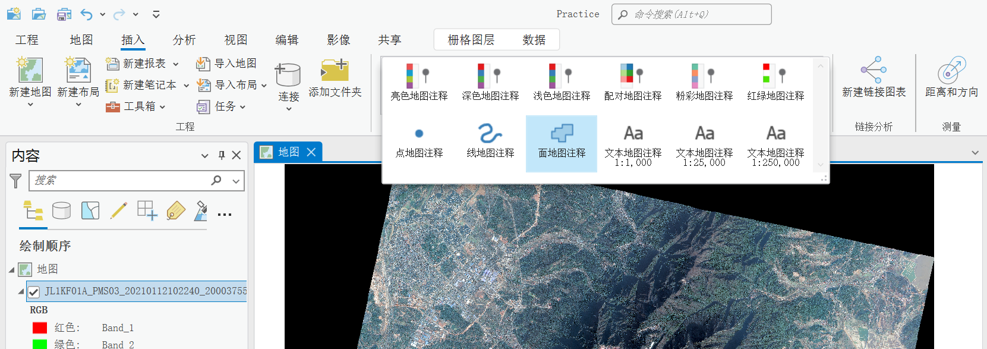Open the undo history dropdown arrow

click(x=103, y=14)
